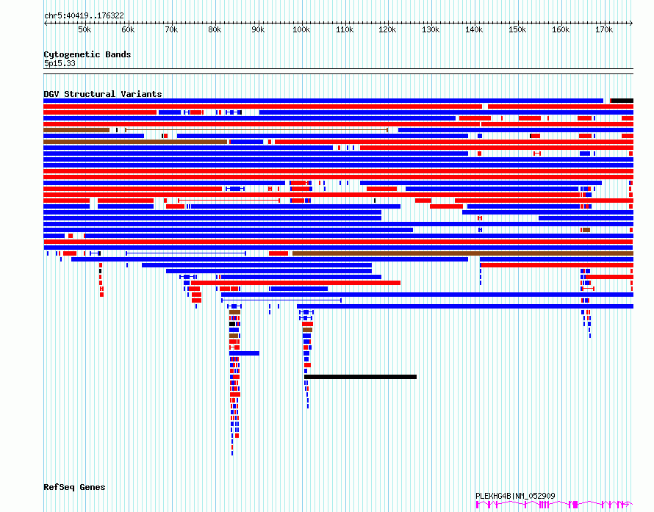This screenshot has height=512, width=654.
Task: Click the 80k ruler label
Action: [x=215, y=29]
